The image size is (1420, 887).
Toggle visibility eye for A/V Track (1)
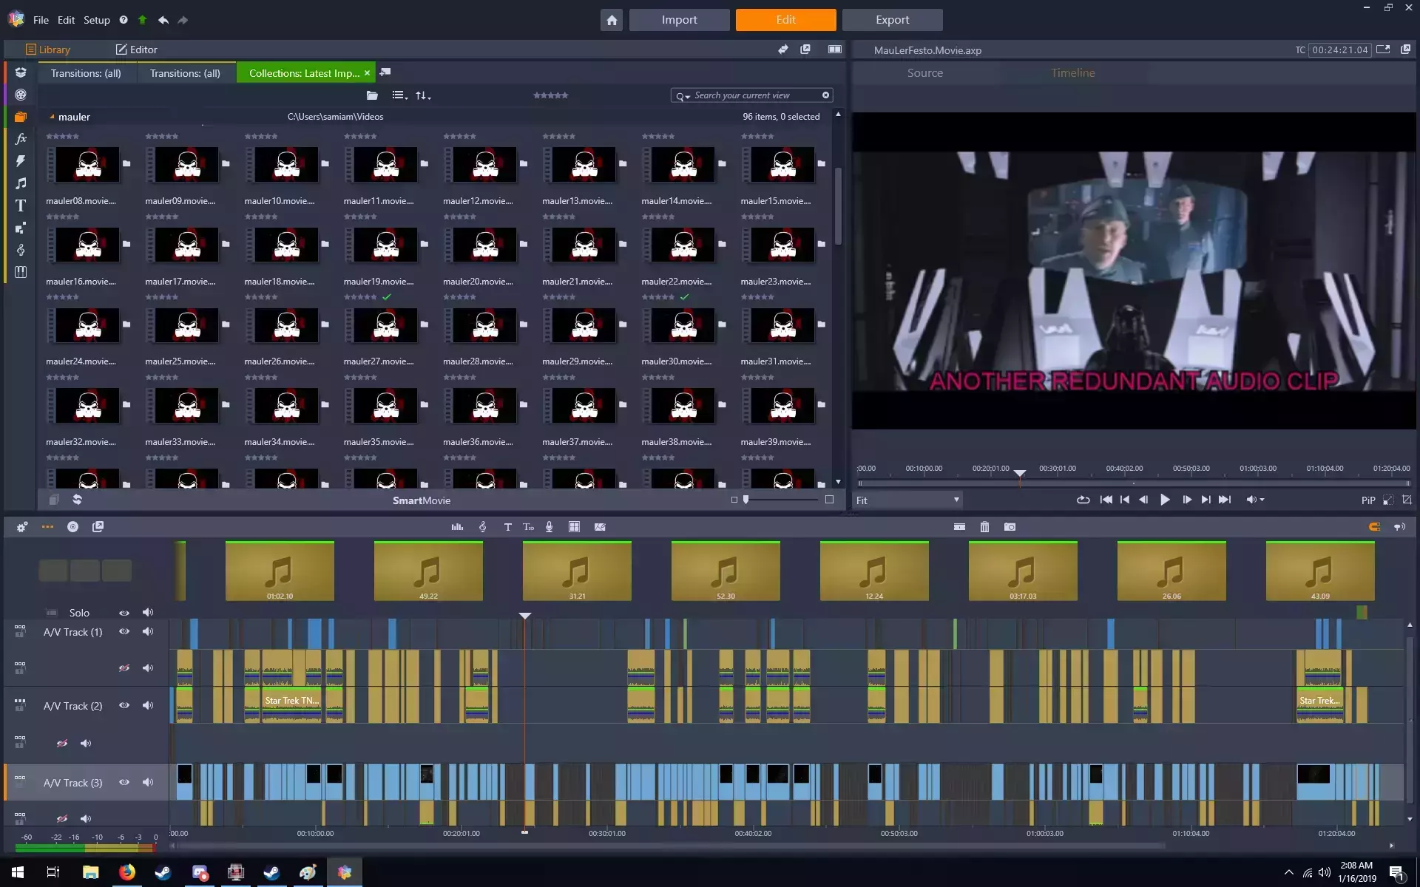point(124,631)
